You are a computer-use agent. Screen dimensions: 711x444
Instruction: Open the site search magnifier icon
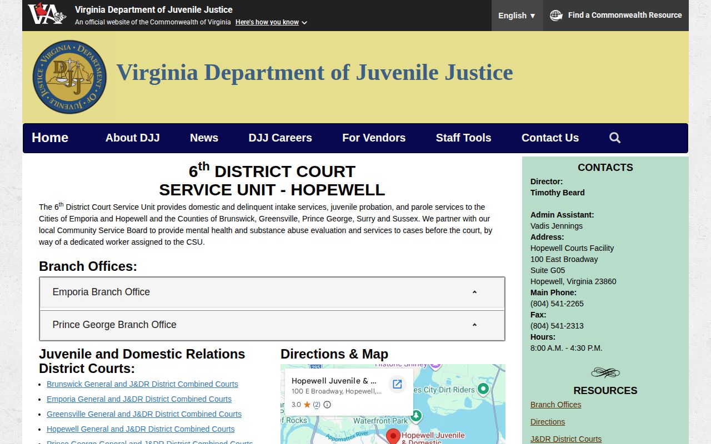(615, 138)
